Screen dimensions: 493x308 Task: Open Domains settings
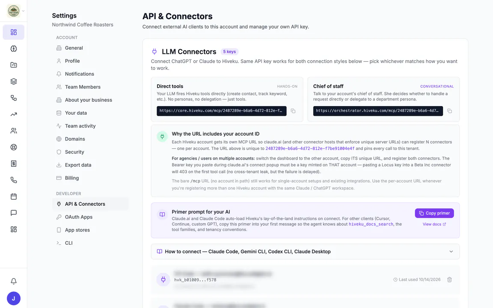[91, 139]
